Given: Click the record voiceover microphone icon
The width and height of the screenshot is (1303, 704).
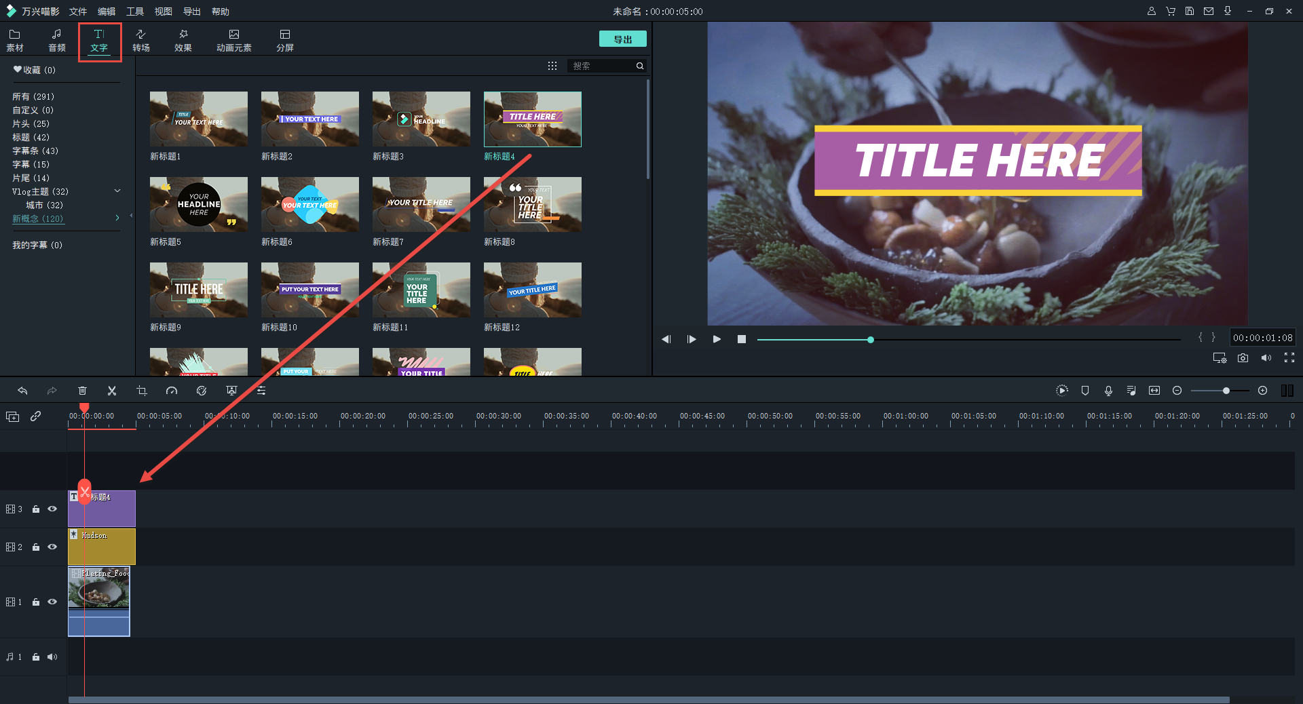Looking at the screenshot, I should [x=1108, y=391].
